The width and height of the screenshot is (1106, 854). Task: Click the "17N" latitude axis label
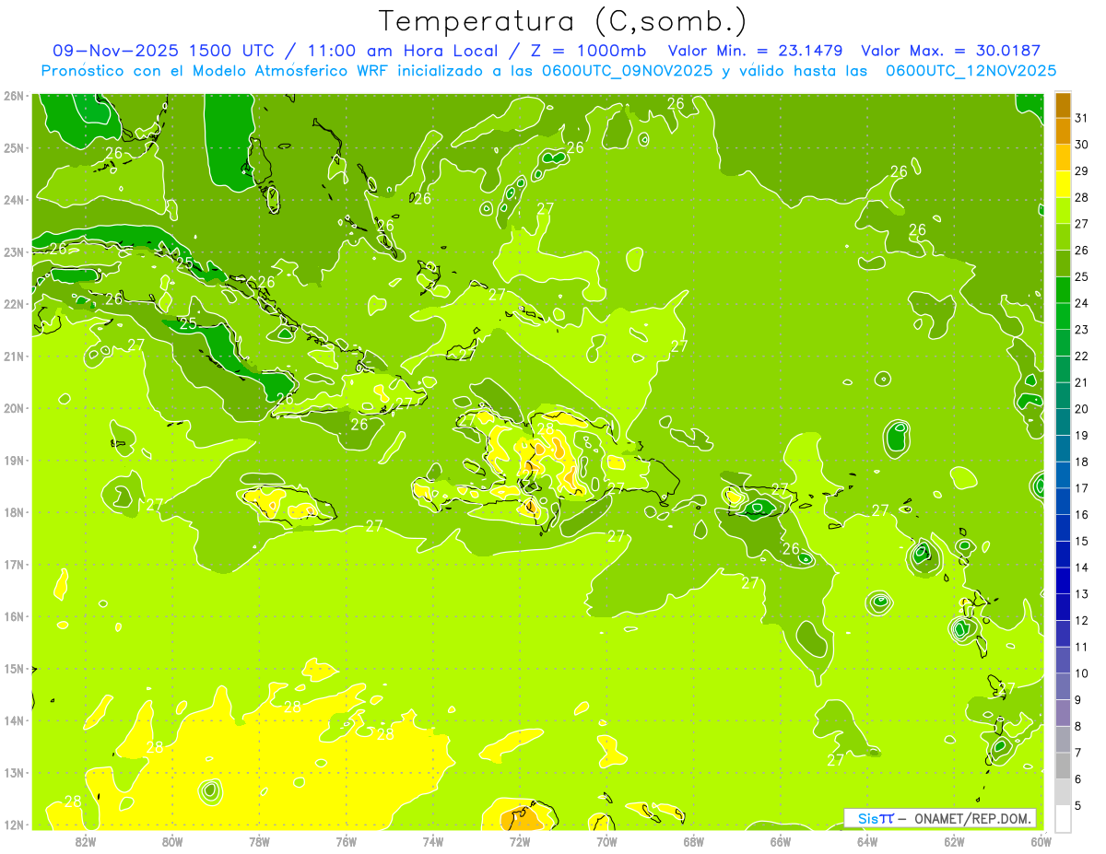pyautogui.click(x=13, y=564)
